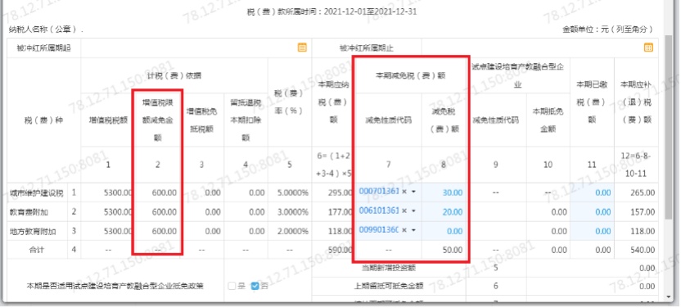The height and width of the screenshot is (308, 681).
Task: Click the 税款所属时间 2021-12-01至2021-12-31 text
Action: (x=331, y=11)
